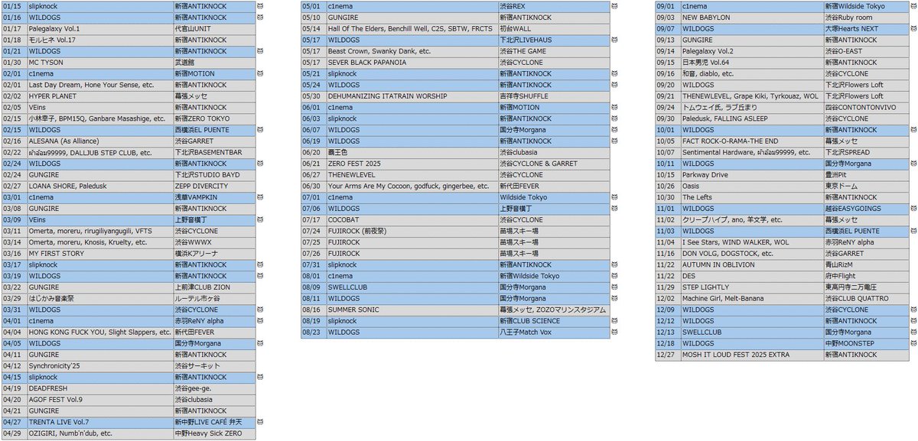Viewport: 918px width, 441px height.
Task: Select the 'SEVER BLACK PAPANOIA' event cell
Action: (412, 62)
